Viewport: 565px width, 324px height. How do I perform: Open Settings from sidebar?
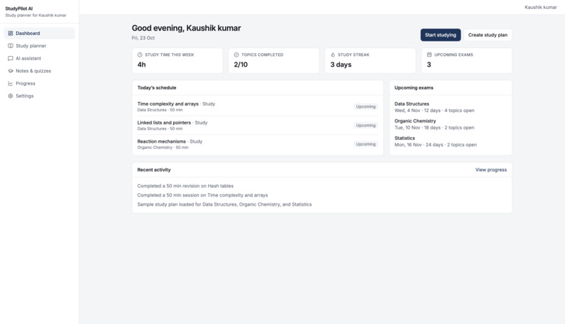coord(39,96)
